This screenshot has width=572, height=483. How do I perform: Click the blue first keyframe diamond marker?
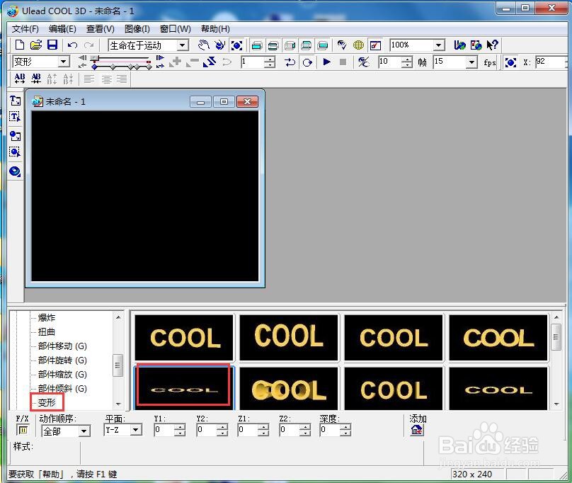click(94, 67)
